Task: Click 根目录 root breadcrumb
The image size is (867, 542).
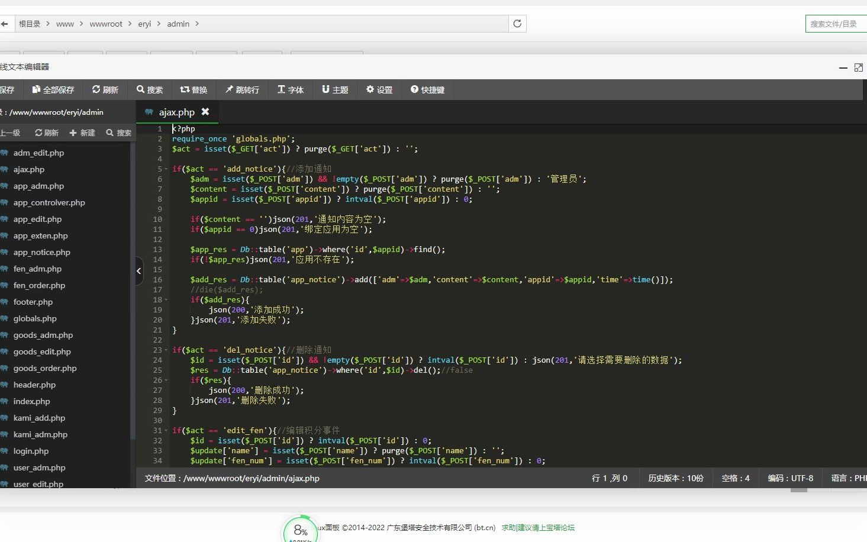Action: (x=30, y=24)
